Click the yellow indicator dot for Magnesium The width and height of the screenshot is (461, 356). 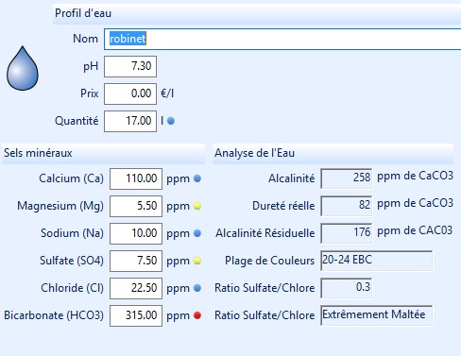pyautogui.click(x=197, y=206)
